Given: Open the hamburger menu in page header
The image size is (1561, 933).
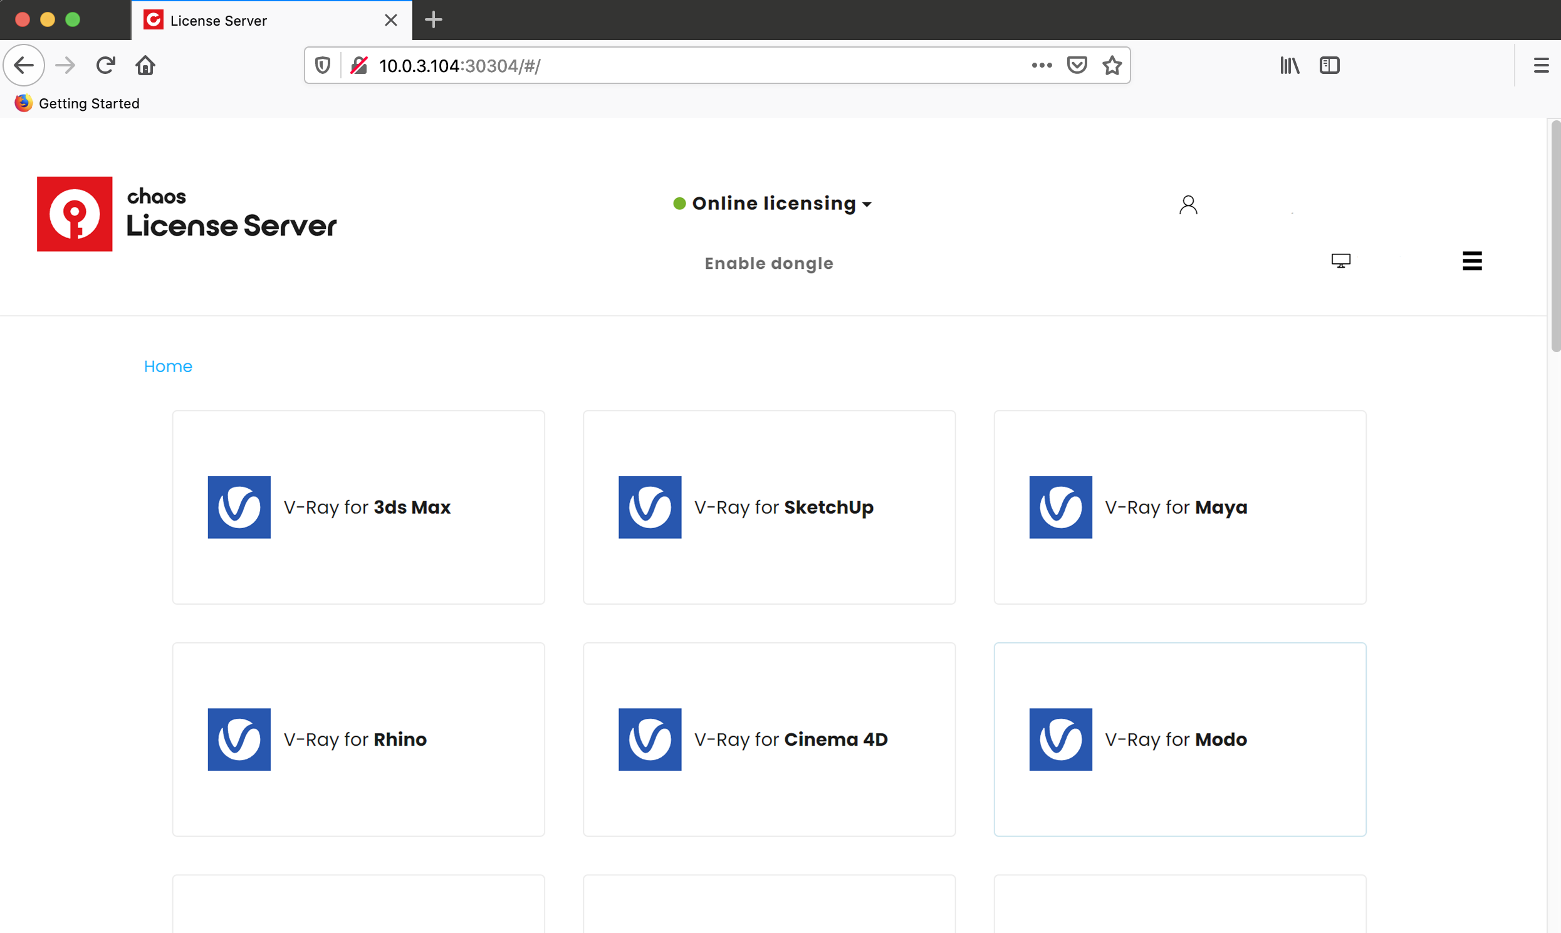Looking at the screenshot, I should pyautogui.click(x=1472, y=261).
